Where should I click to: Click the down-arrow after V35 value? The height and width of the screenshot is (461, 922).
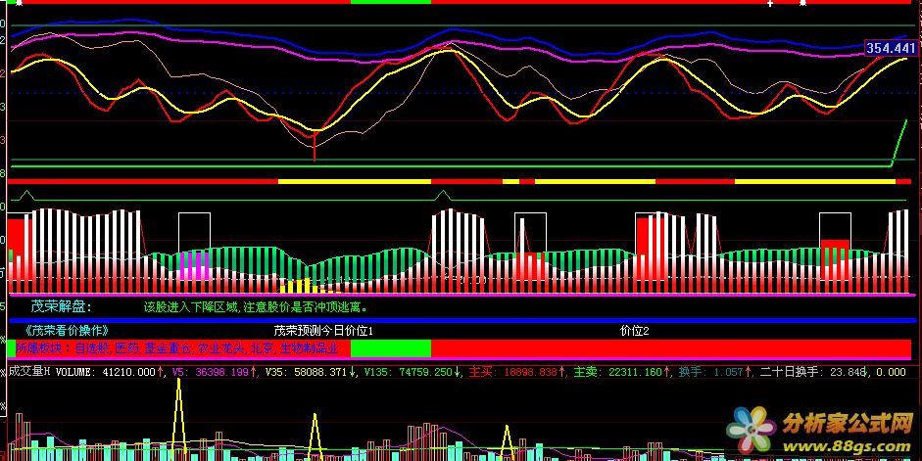click(x=352, y=372)
